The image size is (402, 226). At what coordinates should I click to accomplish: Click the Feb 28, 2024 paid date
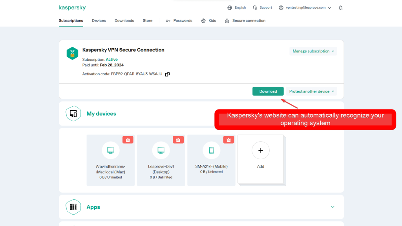[112, 65]
